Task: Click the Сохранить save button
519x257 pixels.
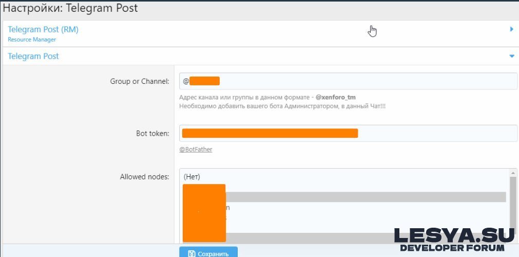Action: [208, 253]
